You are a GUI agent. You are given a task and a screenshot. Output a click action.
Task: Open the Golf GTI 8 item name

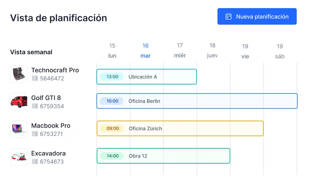(x=46, y=98)
